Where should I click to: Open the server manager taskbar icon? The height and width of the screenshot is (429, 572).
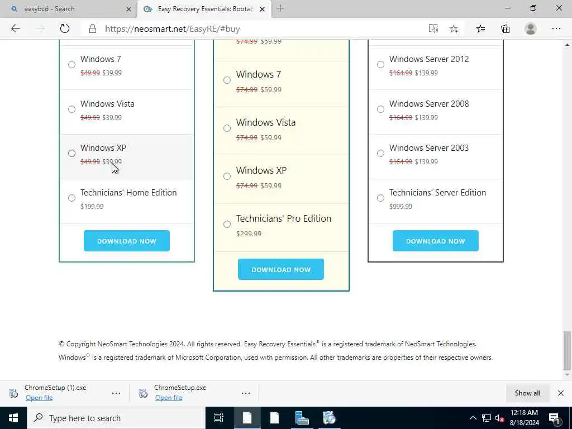302,418
